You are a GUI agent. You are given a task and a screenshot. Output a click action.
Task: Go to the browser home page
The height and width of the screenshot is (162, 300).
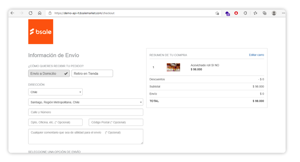(x=40, y=13)
